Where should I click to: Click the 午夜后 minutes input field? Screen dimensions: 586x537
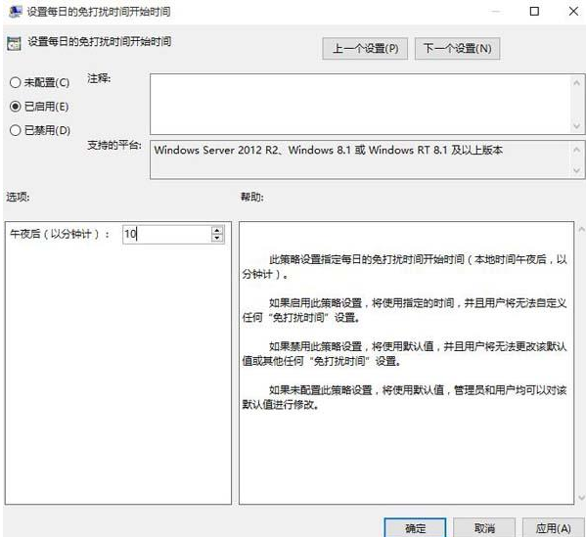coord(167,235)
